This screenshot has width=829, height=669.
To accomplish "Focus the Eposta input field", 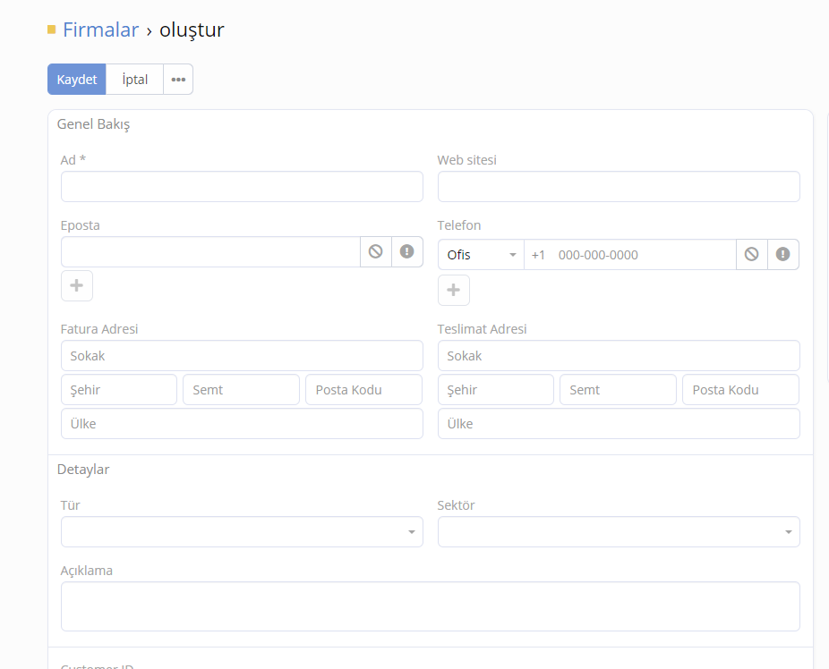I will point(210,252).
